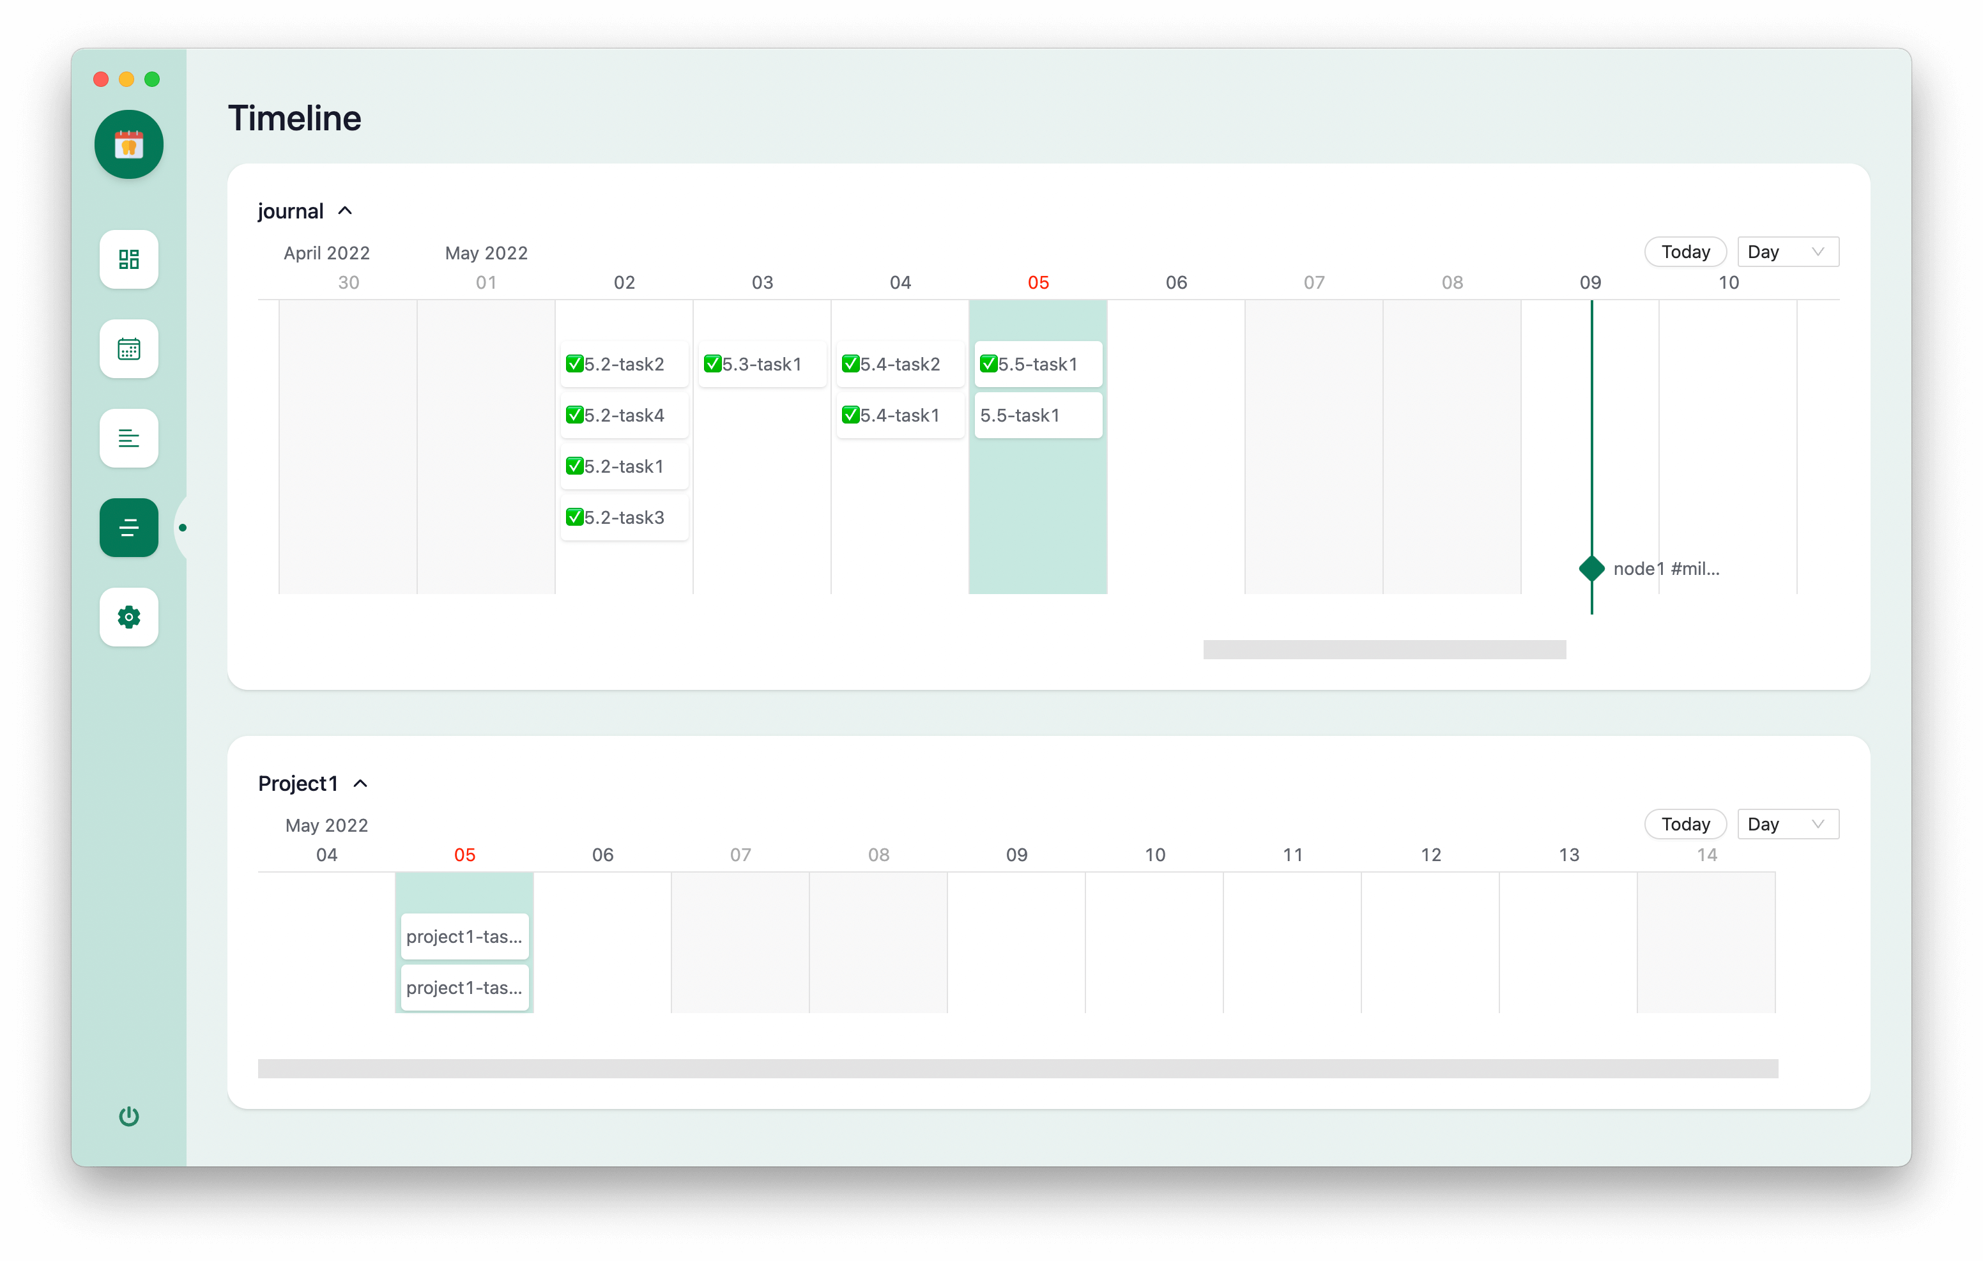Click Today button in journal timeline

1685,252
